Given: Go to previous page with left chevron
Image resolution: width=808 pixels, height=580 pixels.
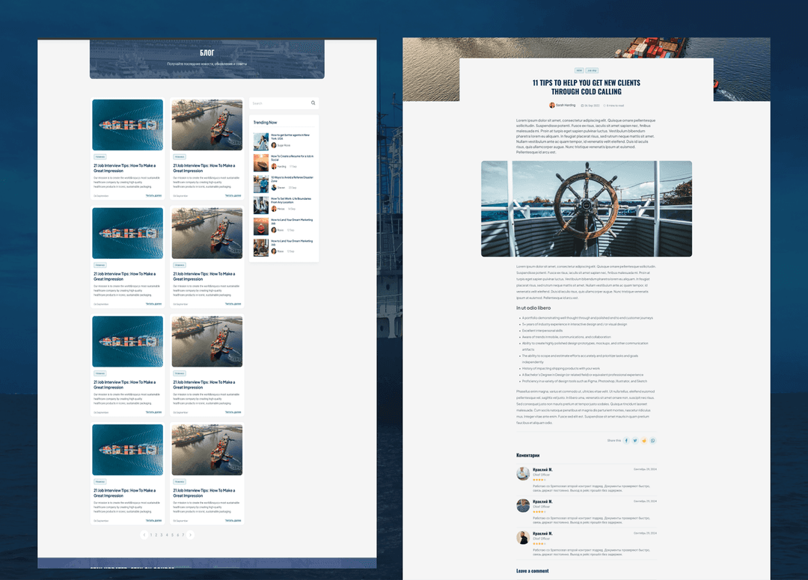Looking at the screenshot, I should [x=144, y=535].
